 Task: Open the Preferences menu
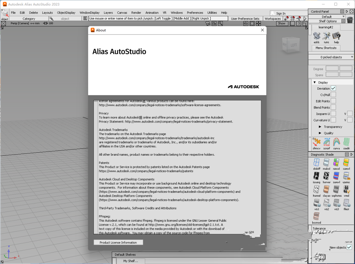coord(195,13)
